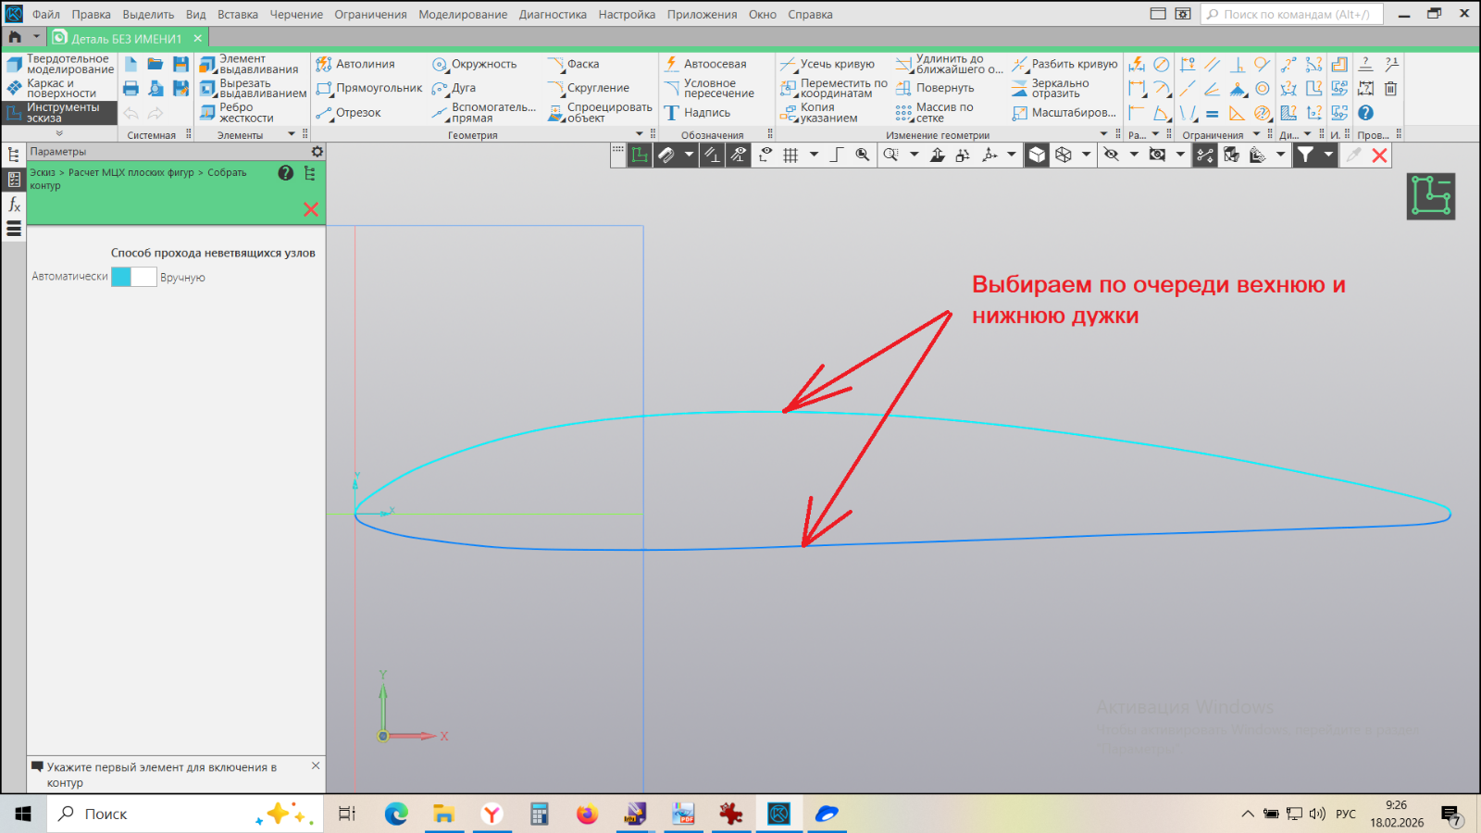This screenshot has width=1481, height=833.
Task: Click the command search field
Action: coord(1292,14)
